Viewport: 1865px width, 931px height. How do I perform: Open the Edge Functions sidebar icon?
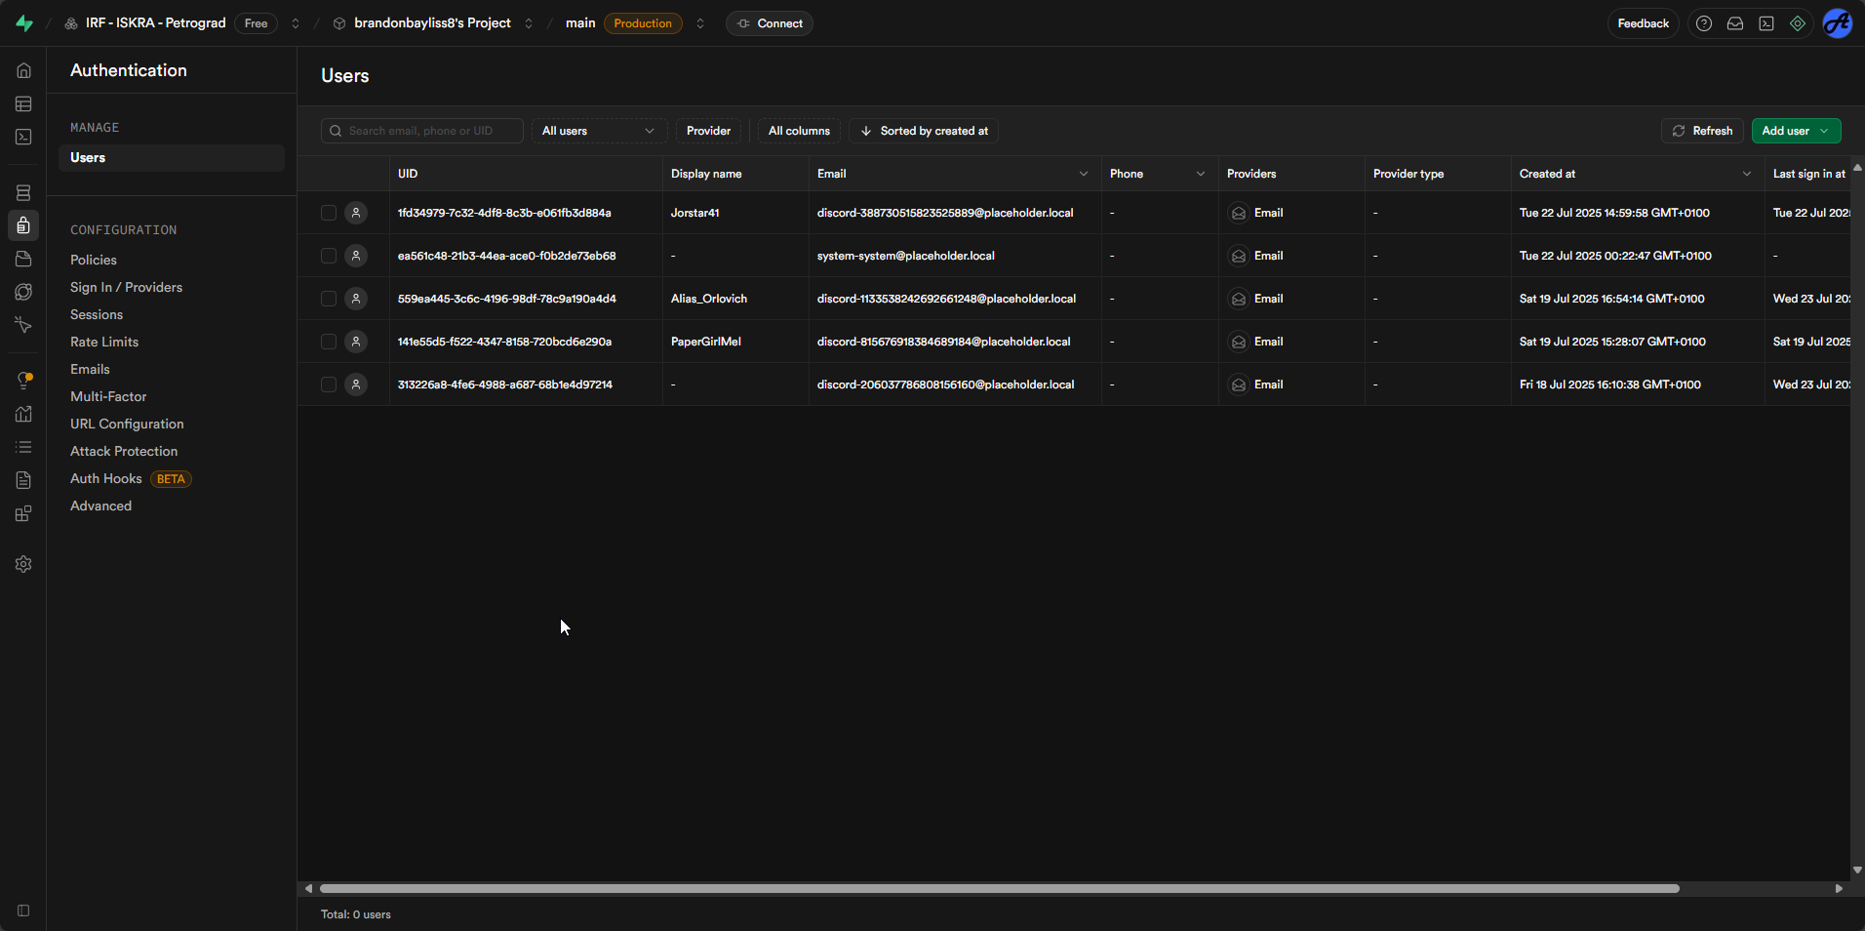click(23, 292)
